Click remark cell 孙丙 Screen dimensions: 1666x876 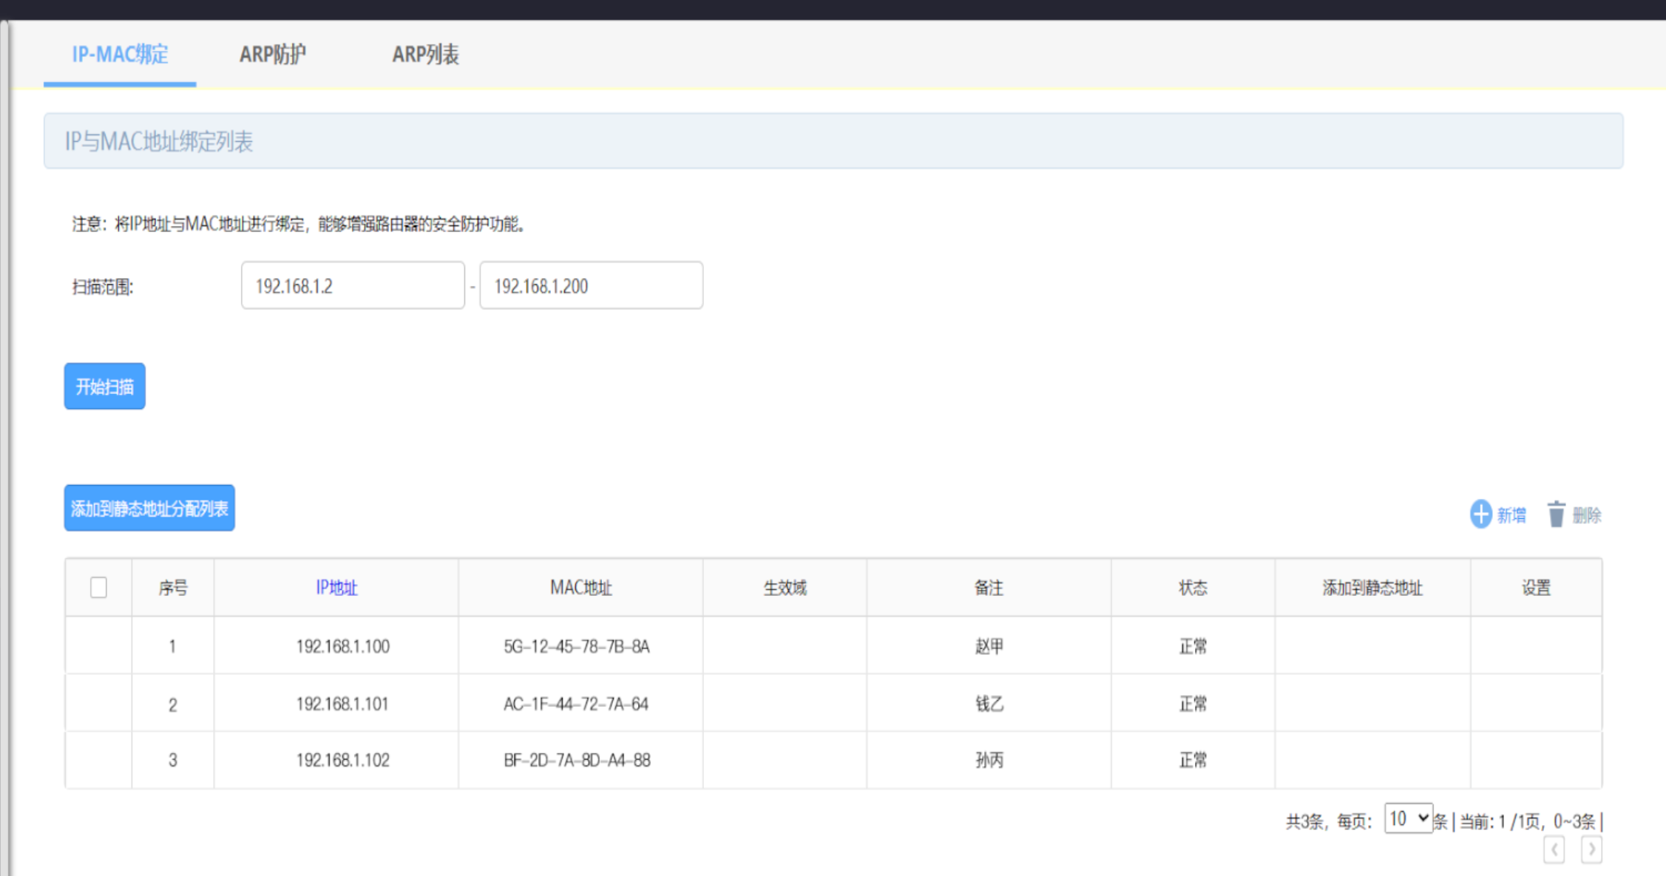989,760
